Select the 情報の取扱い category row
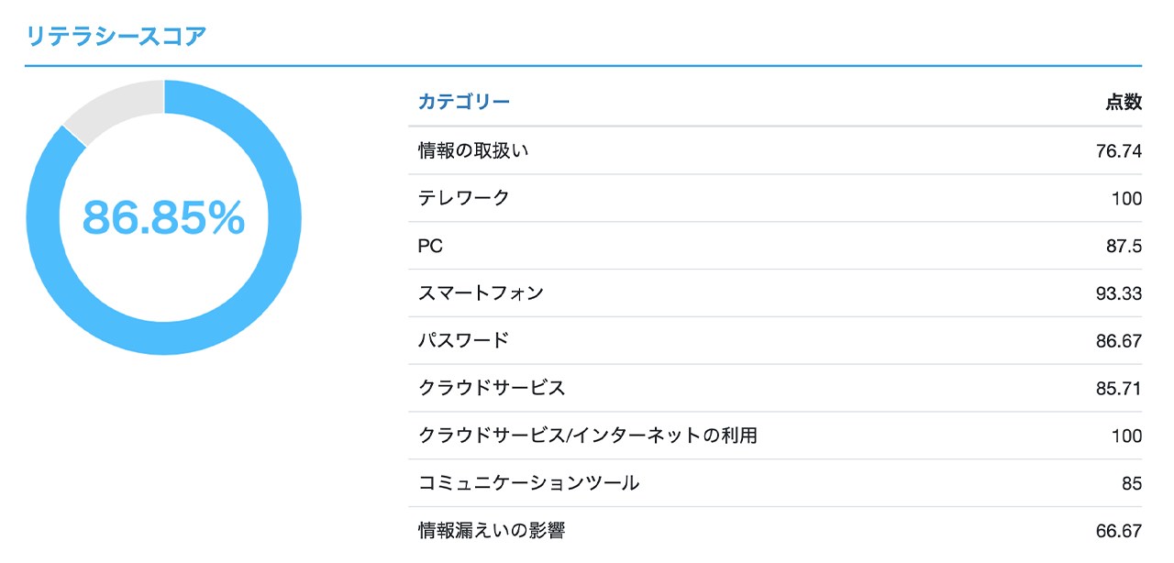 click(x=776, y=150)
